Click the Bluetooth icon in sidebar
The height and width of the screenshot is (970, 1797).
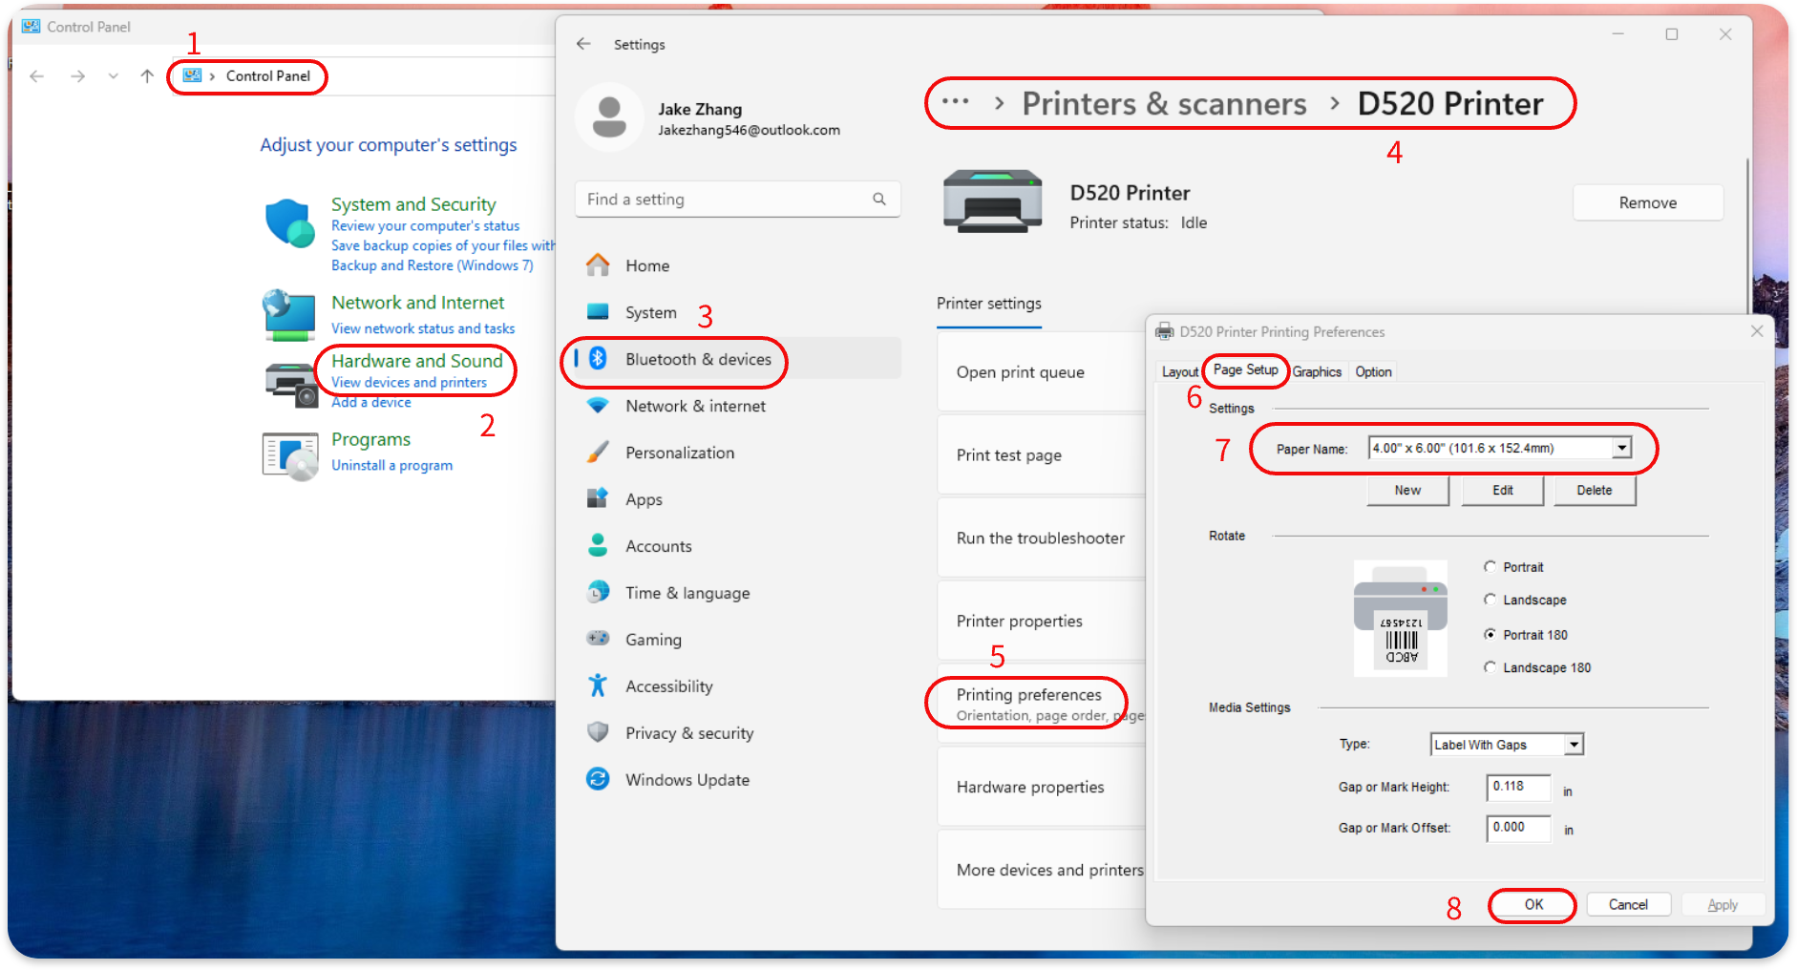[598, 358]
